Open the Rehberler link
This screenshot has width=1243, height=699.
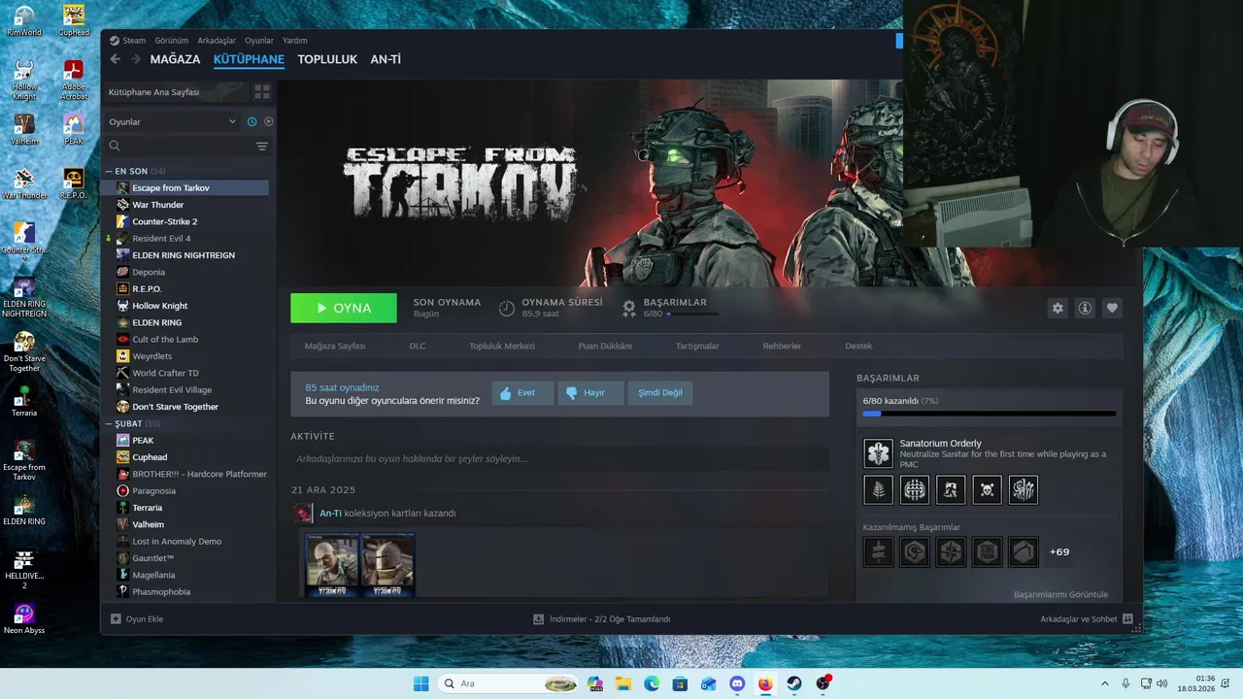point(782,346)
